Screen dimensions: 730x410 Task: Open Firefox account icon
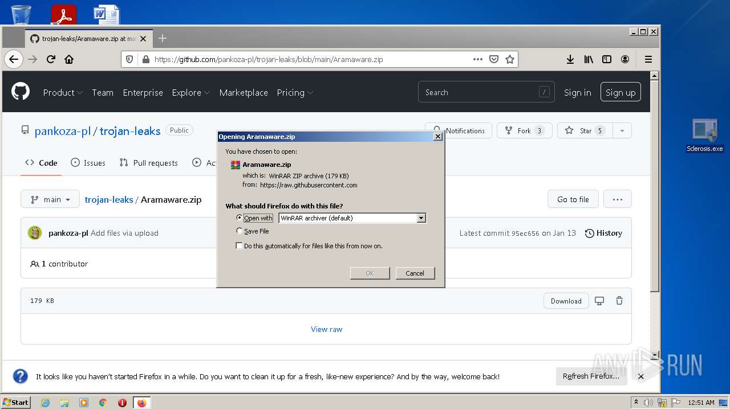point(625,59)
